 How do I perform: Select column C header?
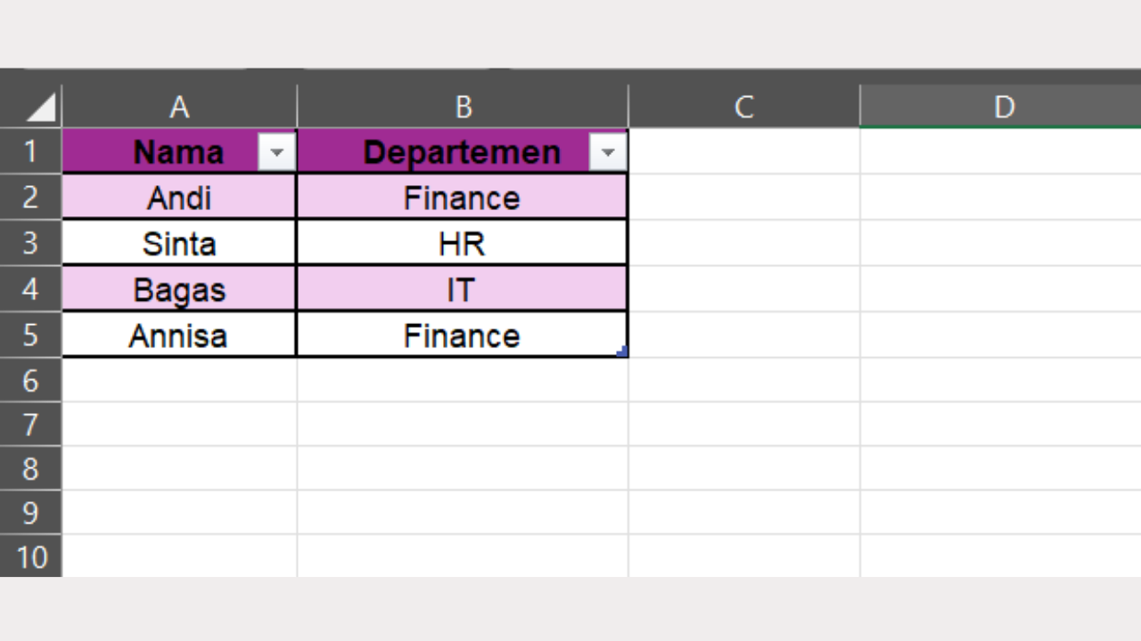tap(743, 106)
